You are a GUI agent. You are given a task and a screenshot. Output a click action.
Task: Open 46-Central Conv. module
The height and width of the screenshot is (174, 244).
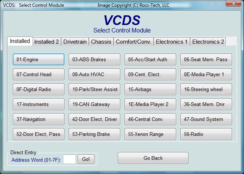coord(150,119)
